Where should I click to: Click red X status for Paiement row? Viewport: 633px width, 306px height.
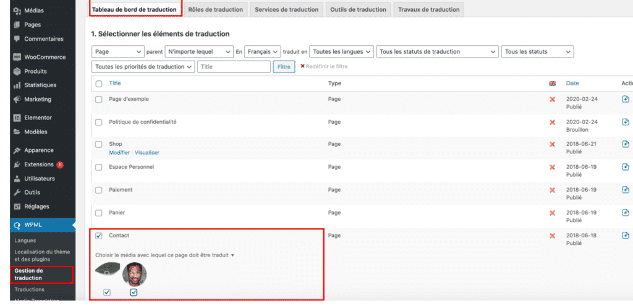(x=552, y=190)
